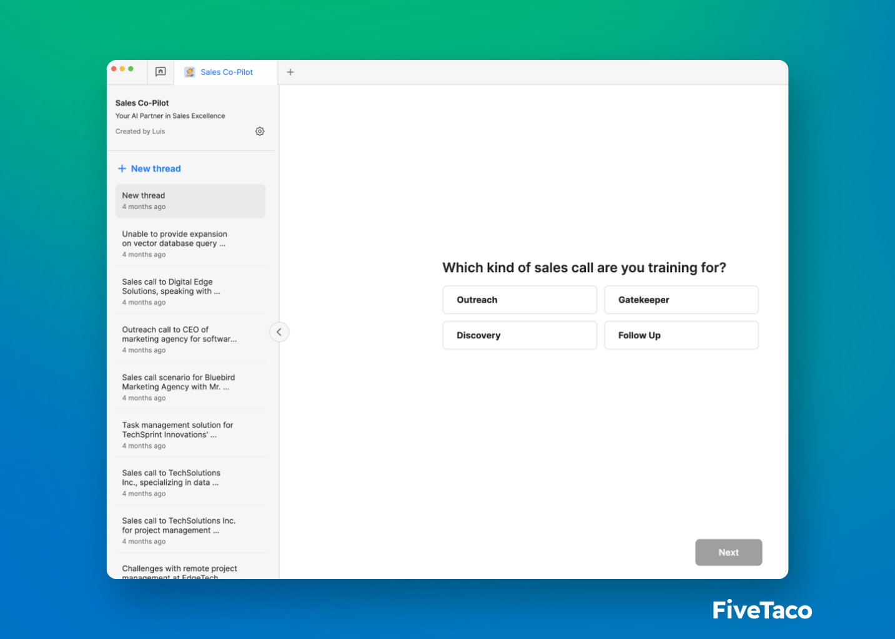Image resolution: width=895 pixels, height=639 pixels.
Task: Open 'TechSolutions Inc. for project management' thread
Action: (190, 530)
